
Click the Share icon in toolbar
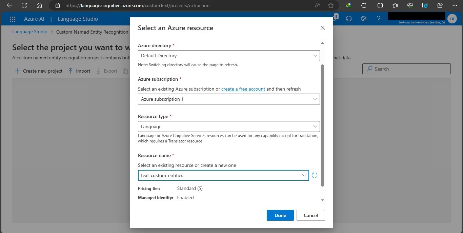(x=440, y=5)
